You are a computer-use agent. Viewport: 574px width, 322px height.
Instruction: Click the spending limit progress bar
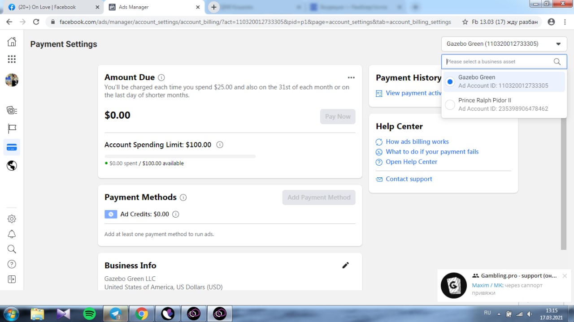click(180, 156)
